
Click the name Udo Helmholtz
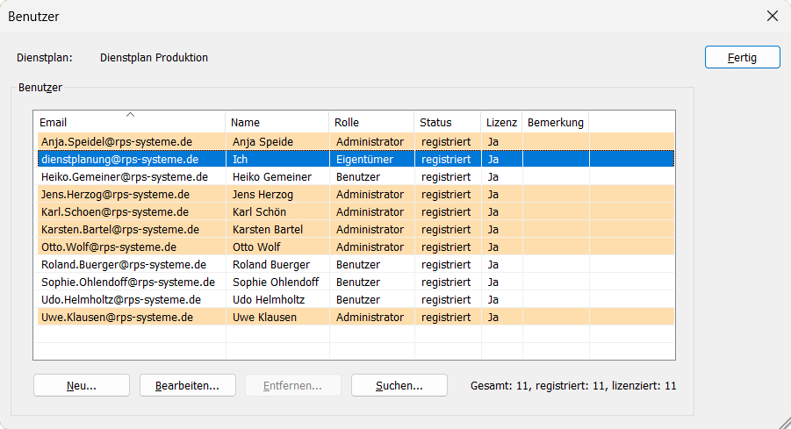click(269, 300)
